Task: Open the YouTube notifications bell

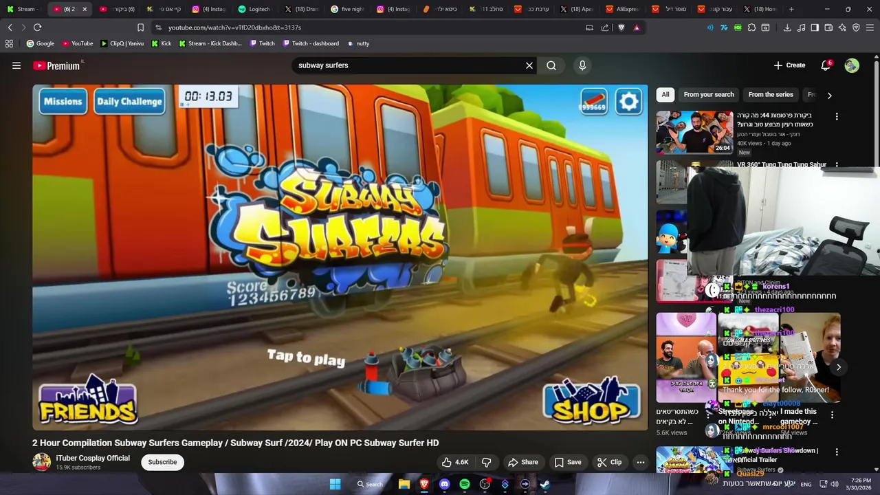Action: (826, 65)
